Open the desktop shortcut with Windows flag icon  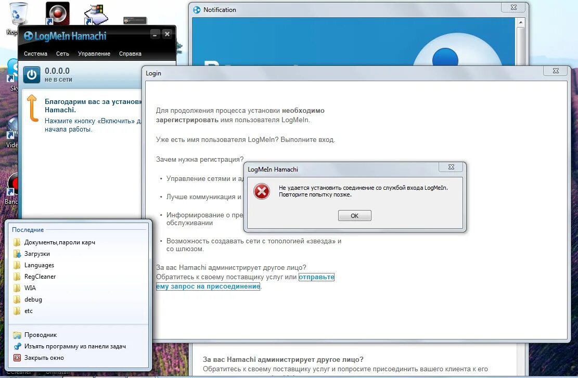96,15
